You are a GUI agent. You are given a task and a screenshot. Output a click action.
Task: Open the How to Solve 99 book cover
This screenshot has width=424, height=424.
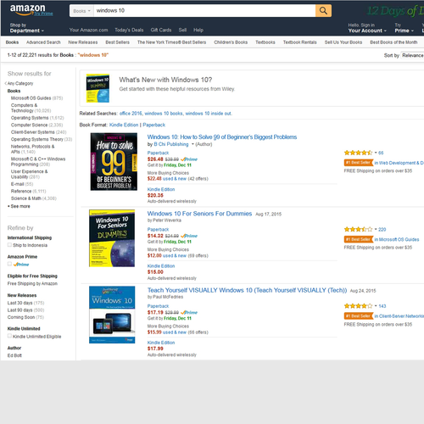114,162
